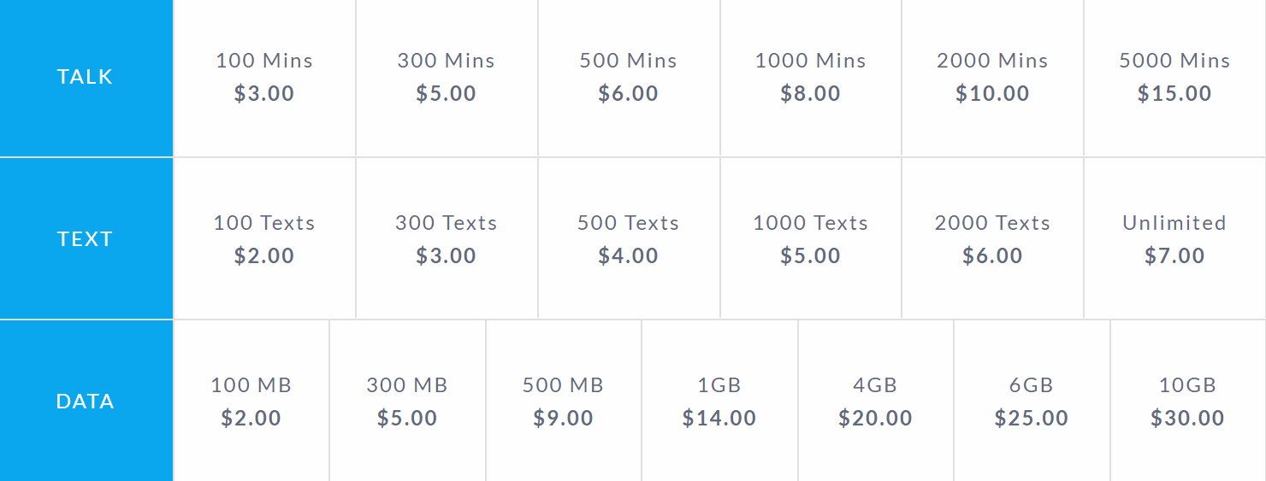The height and width of the screenshot is (481, 1266).
Task: Choose the 4GB $20.00 data plan
Action: coord(876,401)
